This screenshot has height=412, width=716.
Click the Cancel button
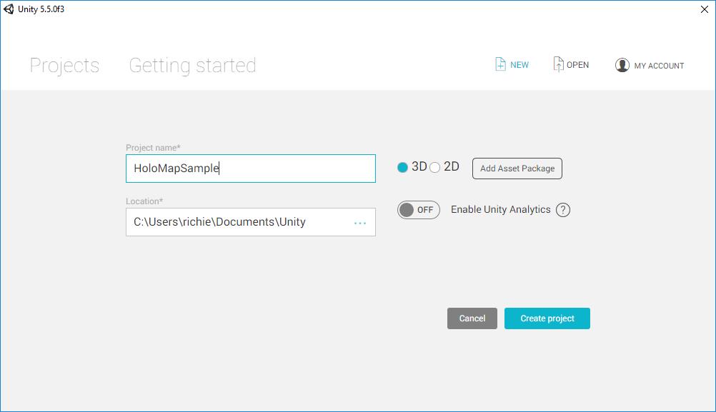point(472,318)
